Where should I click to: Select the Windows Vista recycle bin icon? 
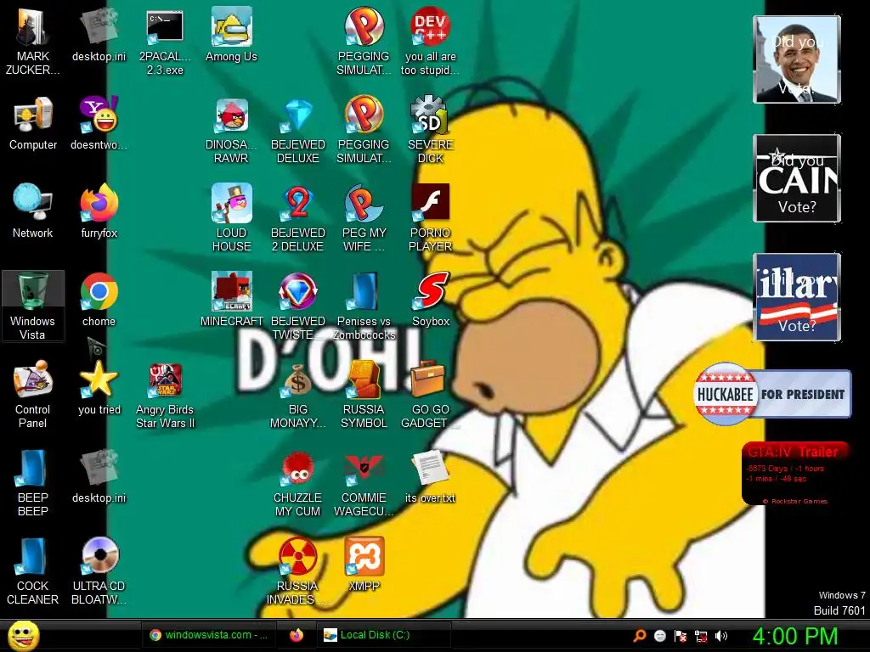coord(33,306)
